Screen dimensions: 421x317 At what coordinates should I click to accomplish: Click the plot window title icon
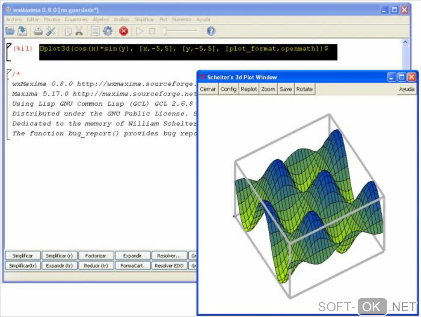pyautogui.click(x=202, y=77)
